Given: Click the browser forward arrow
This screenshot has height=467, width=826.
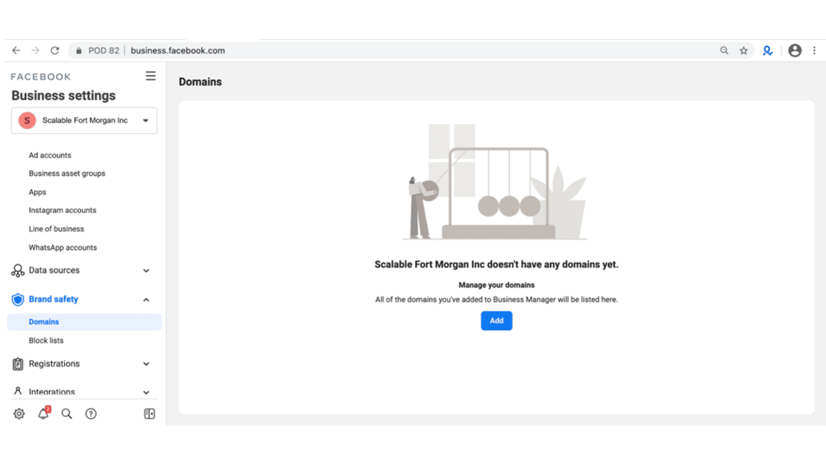Looking at the screenshot, I should [x=35, y=50].
